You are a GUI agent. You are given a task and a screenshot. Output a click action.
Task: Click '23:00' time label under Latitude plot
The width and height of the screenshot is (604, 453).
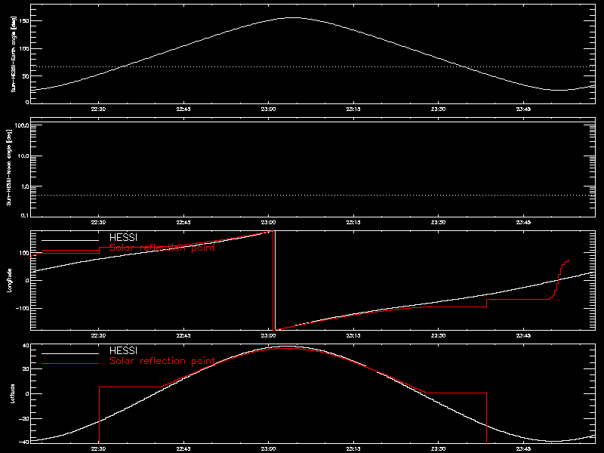point(269,449)
